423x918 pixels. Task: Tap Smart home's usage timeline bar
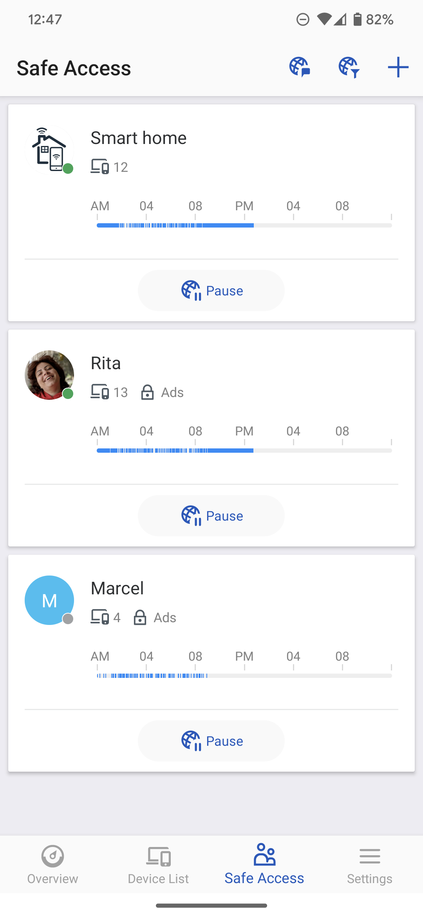pos(244,225)
